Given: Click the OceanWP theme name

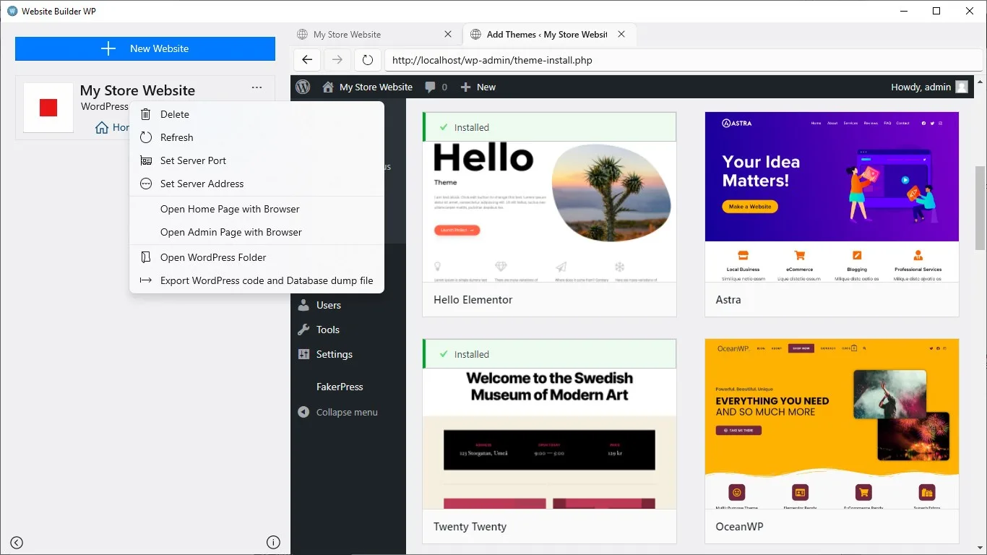Looking at the screenshot, I should point(740,526).
